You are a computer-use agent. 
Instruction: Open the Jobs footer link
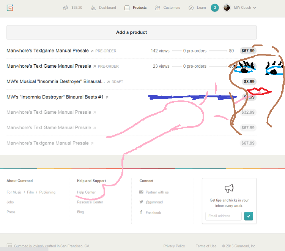pos(10,202)
